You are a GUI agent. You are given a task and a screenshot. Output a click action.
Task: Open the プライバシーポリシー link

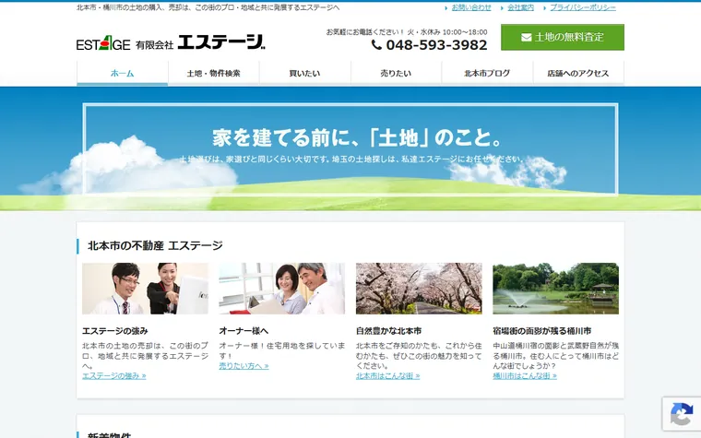(x=583, y=7)
